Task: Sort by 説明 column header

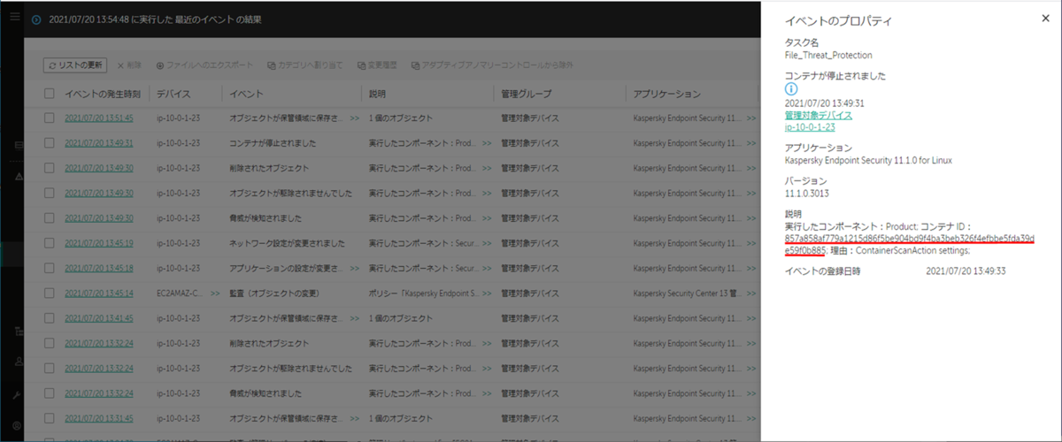Action: tap(377, 94)
